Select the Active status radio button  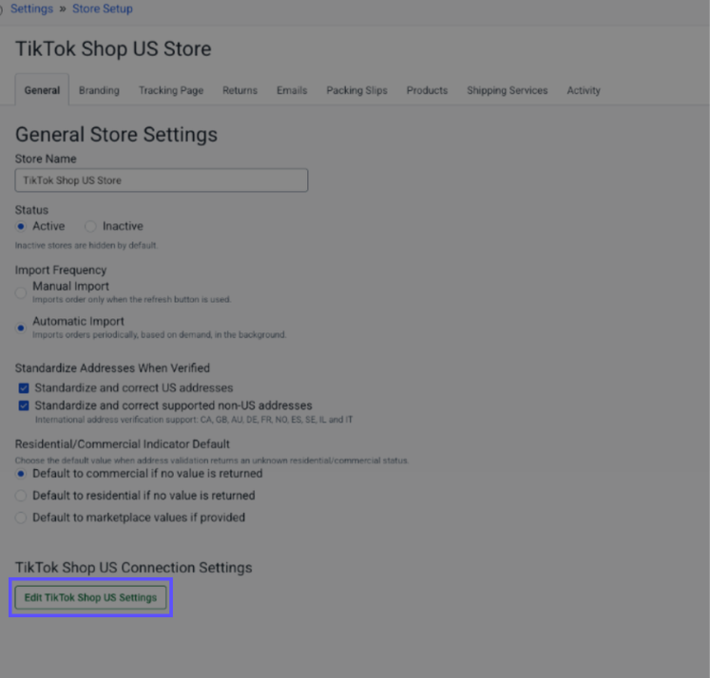tap(21, 226)
